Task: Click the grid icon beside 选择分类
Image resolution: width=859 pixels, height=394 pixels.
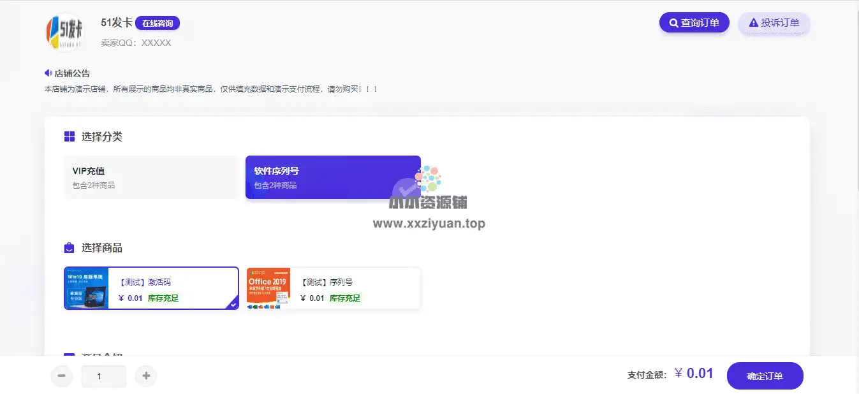Action: click(70, 136)
